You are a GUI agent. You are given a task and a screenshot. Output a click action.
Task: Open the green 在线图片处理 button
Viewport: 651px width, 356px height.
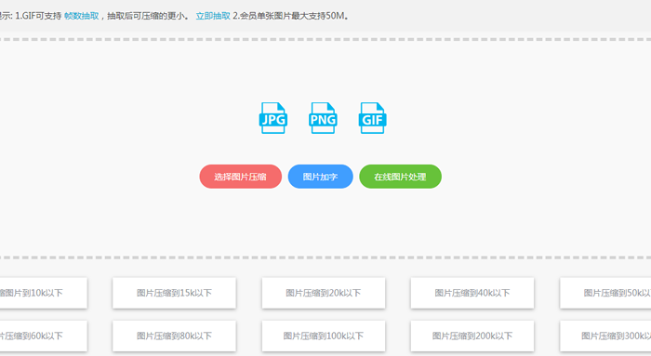[x=400, y=177]
